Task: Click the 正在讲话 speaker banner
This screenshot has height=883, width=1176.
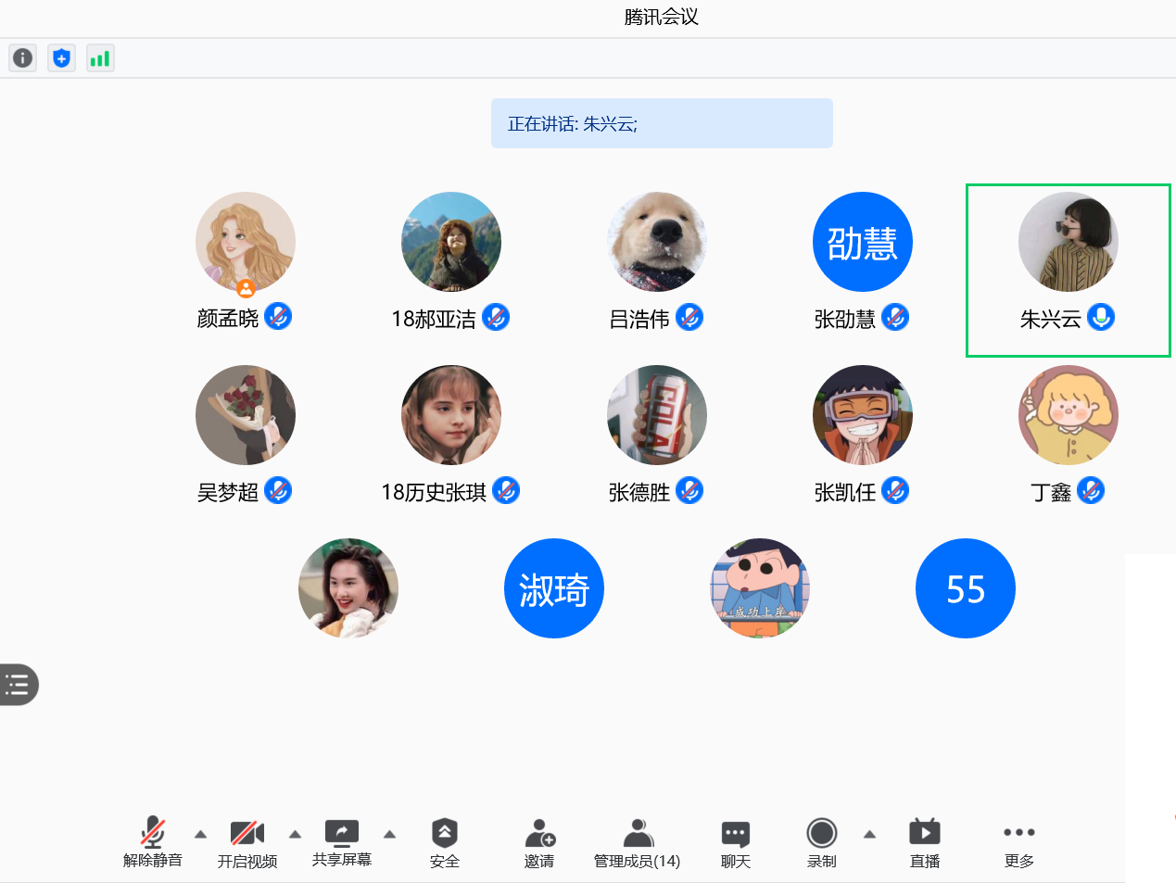Action: pos(662,123)
